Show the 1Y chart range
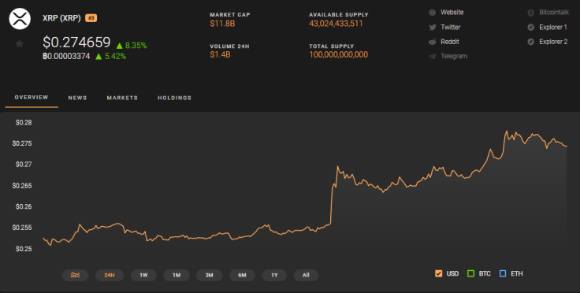Screen dimensions: 580x293 [274, 275]
